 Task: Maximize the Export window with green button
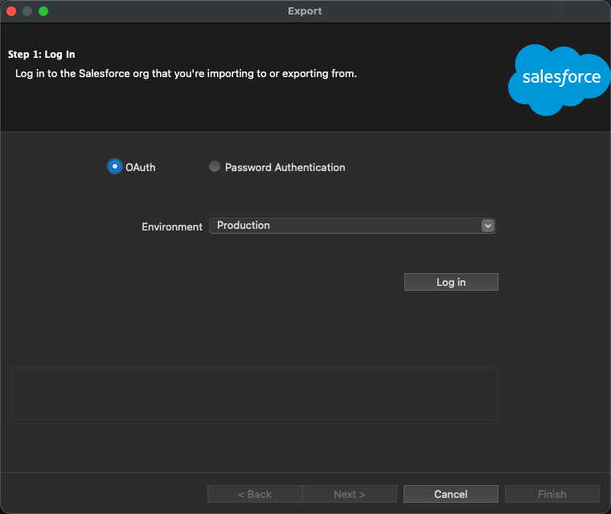43,11
